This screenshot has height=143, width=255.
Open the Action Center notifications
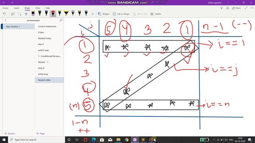click(250, 139)
